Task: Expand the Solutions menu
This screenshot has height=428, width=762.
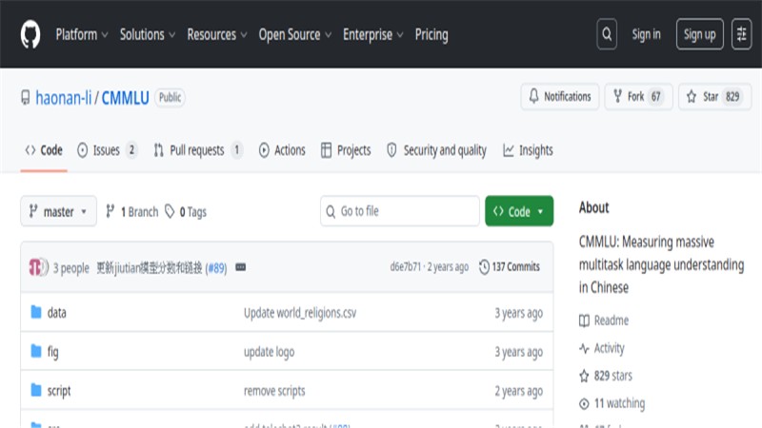Action: coord(148,34)
